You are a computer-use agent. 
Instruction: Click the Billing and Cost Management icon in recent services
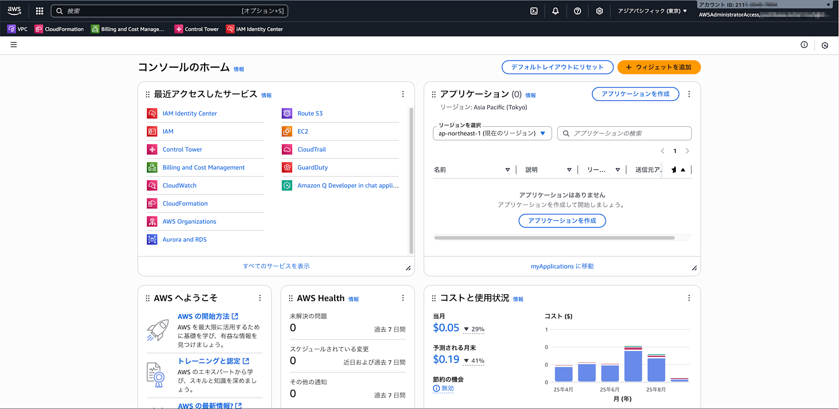[152, 167]
